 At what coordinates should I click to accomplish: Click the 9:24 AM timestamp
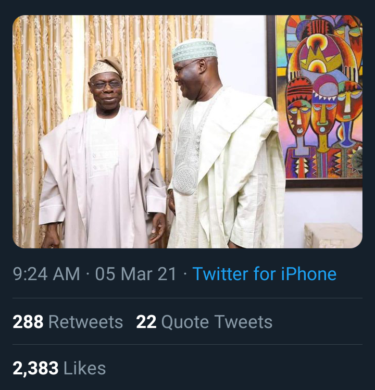(46, 274)
